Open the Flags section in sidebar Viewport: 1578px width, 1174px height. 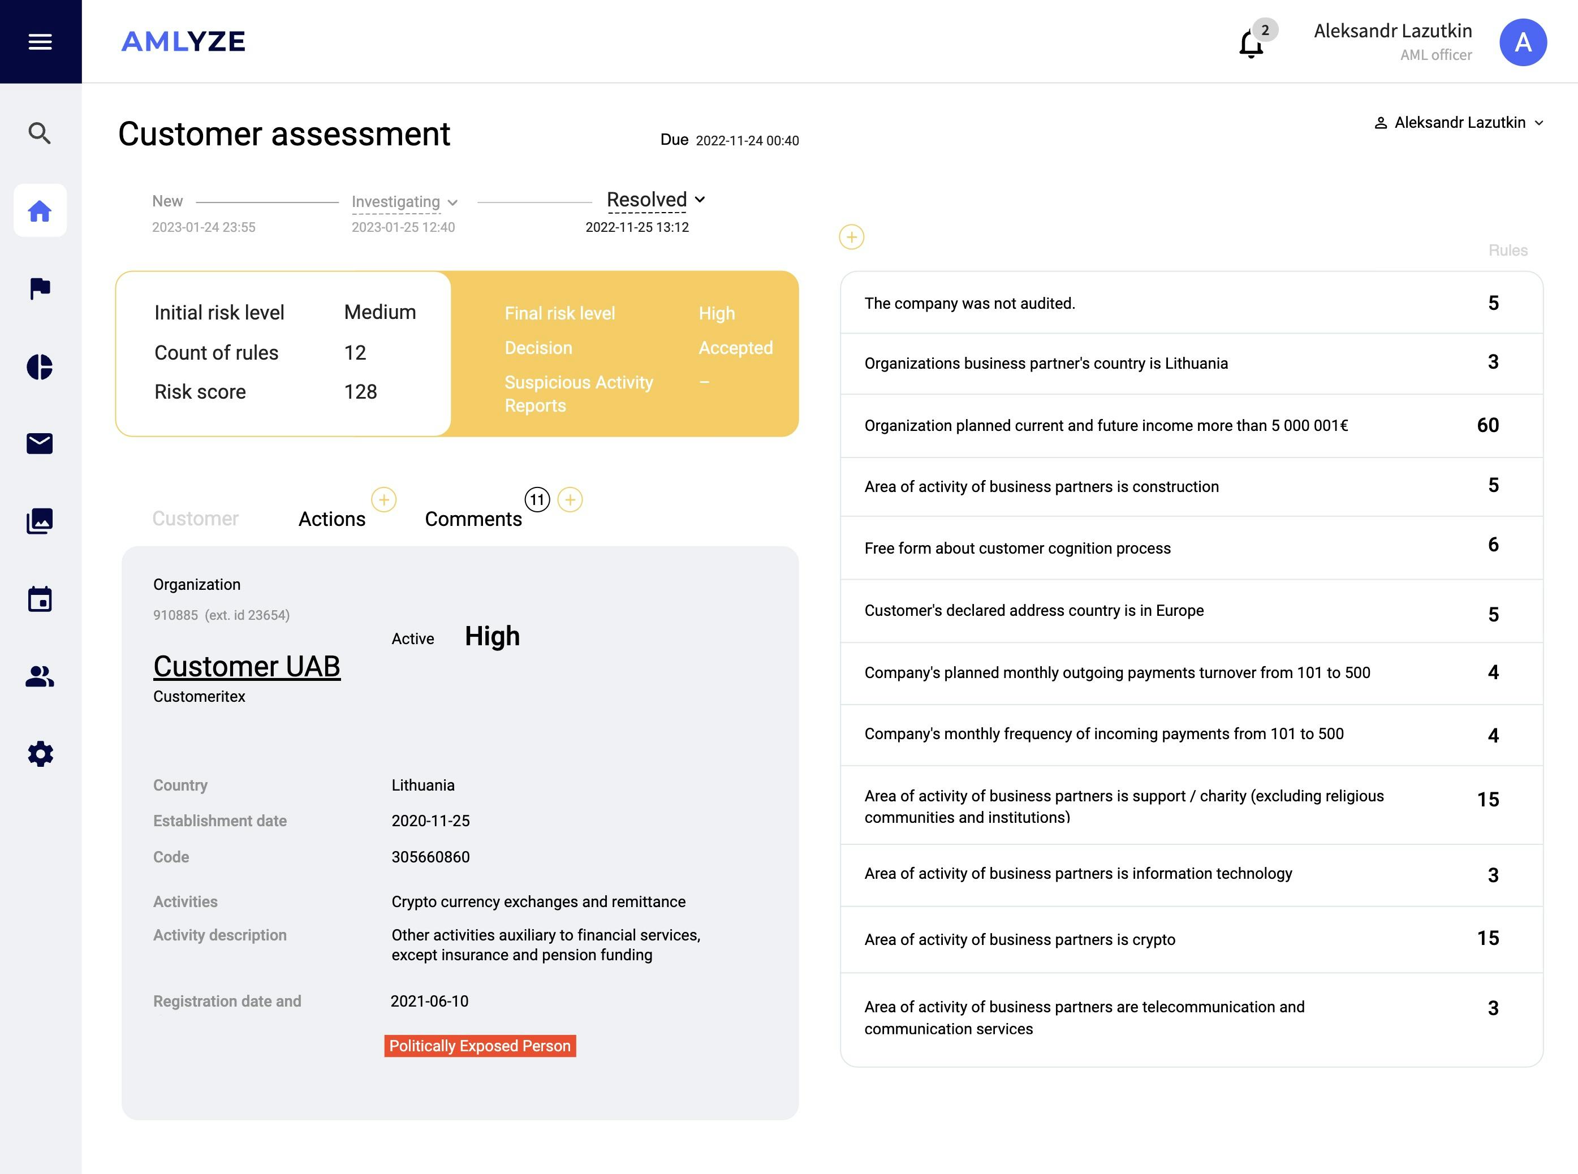pyautogui.click(x=40, y=287)
